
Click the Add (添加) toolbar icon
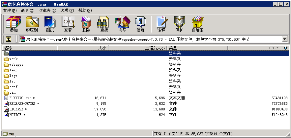click(x=14, y=24)
